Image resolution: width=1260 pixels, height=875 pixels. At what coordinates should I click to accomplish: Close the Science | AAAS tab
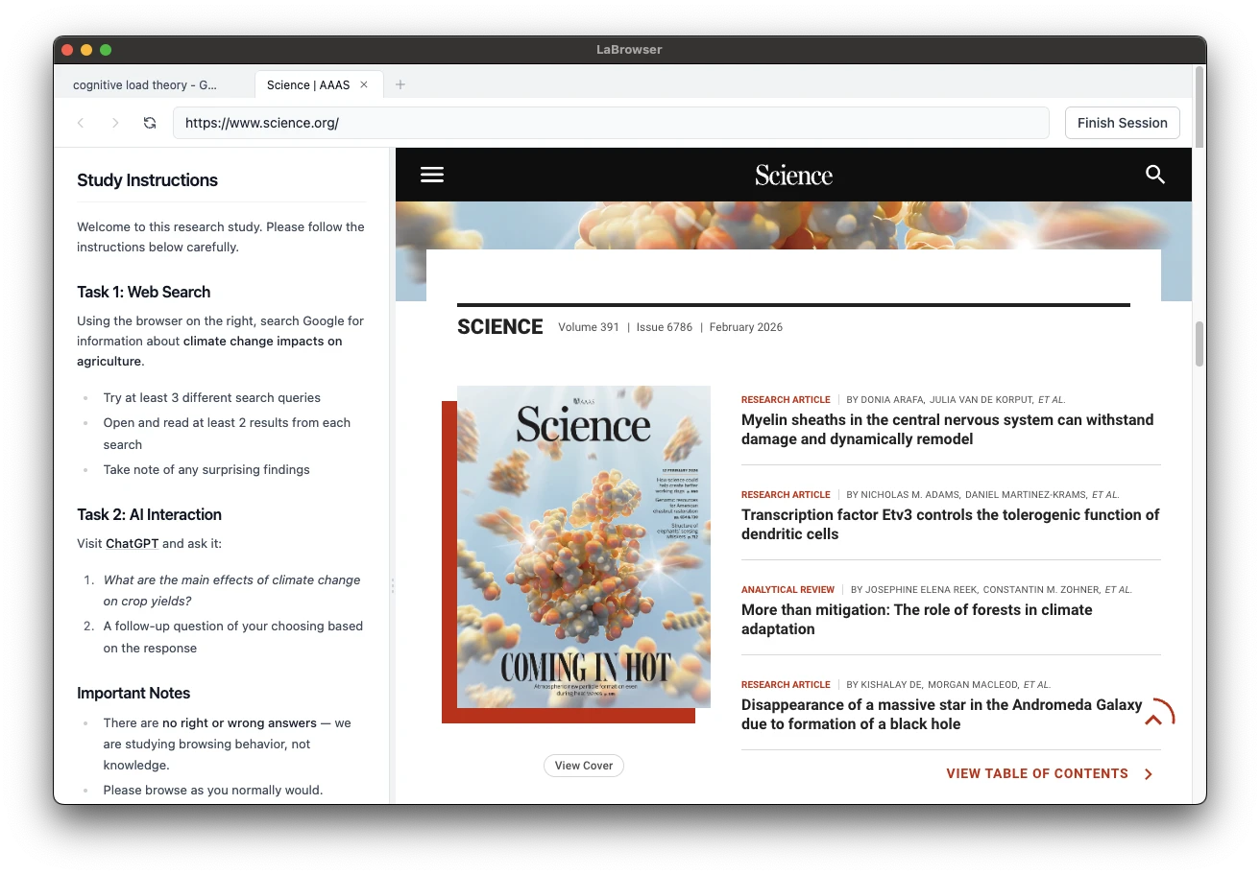363,84
